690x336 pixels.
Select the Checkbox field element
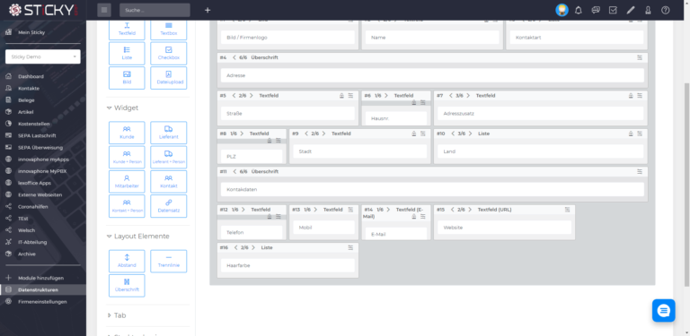pyautogui.click(x=169, y=53)
